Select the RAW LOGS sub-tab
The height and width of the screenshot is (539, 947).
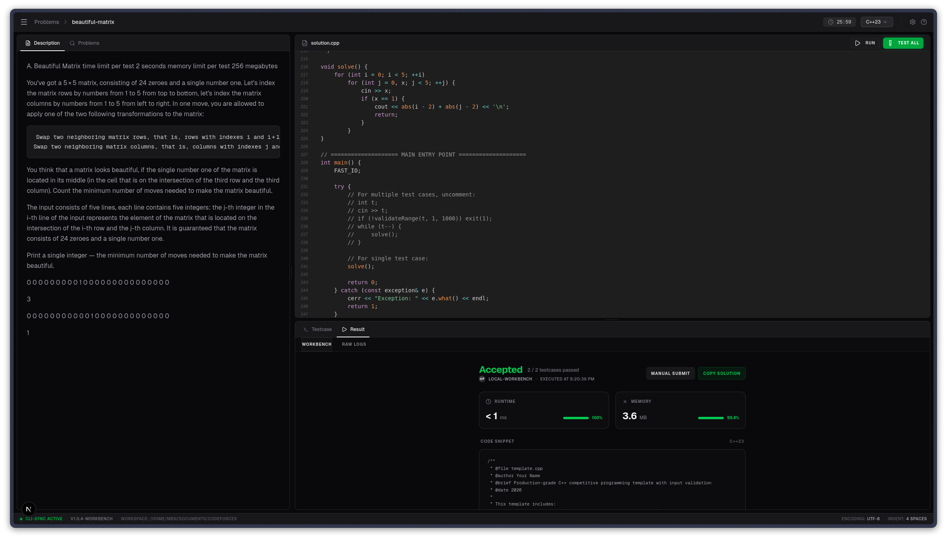(x=354, y=344)
